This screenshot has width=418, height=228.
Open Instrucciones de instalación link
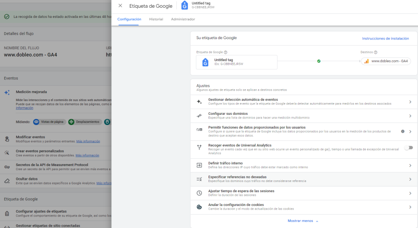tap(385, 39)
